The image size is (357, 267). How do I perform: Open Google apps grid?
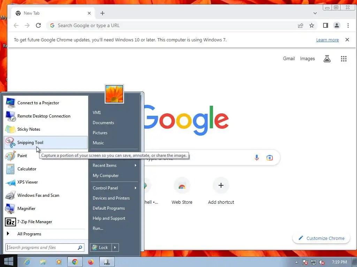[343, 59]
